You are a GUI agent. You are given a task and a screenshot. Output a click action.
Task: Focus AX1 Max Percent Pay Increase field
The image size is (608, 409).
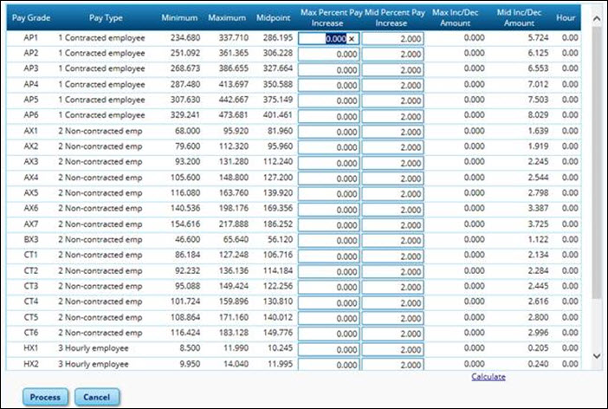329,132
